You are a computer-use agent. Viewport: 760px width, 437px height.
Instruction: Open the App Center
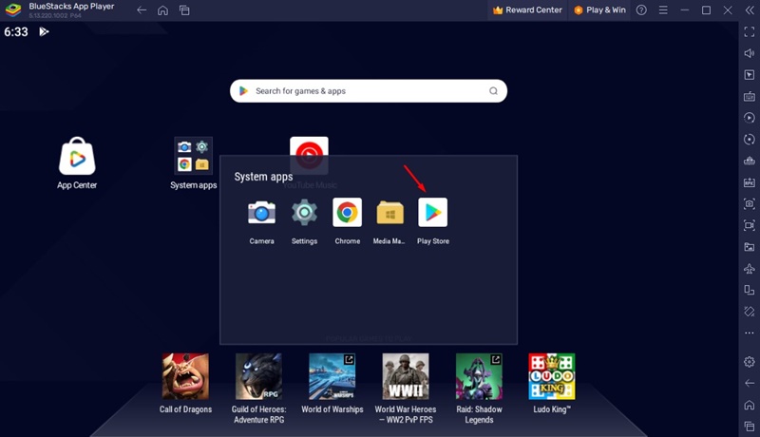tap(77, 156)
